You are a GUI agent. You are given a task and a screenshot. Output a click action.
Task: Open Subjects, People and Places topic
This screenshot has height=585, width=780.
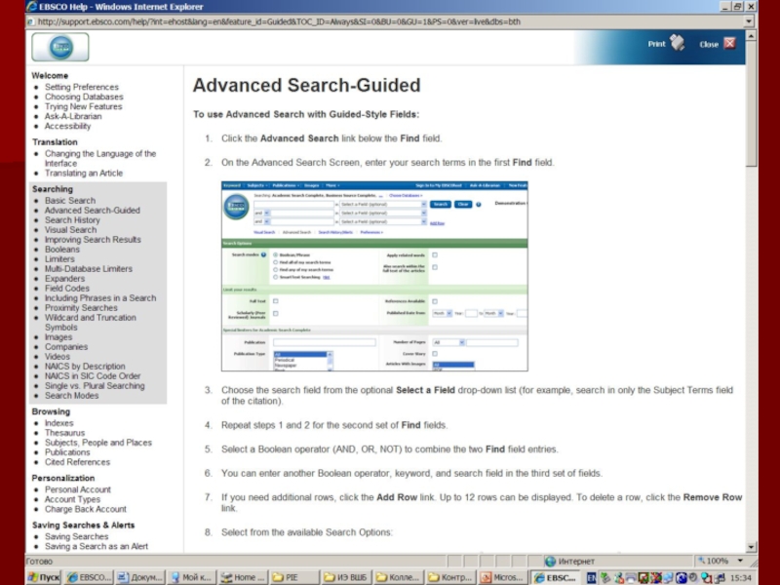[x=98, y=443]
